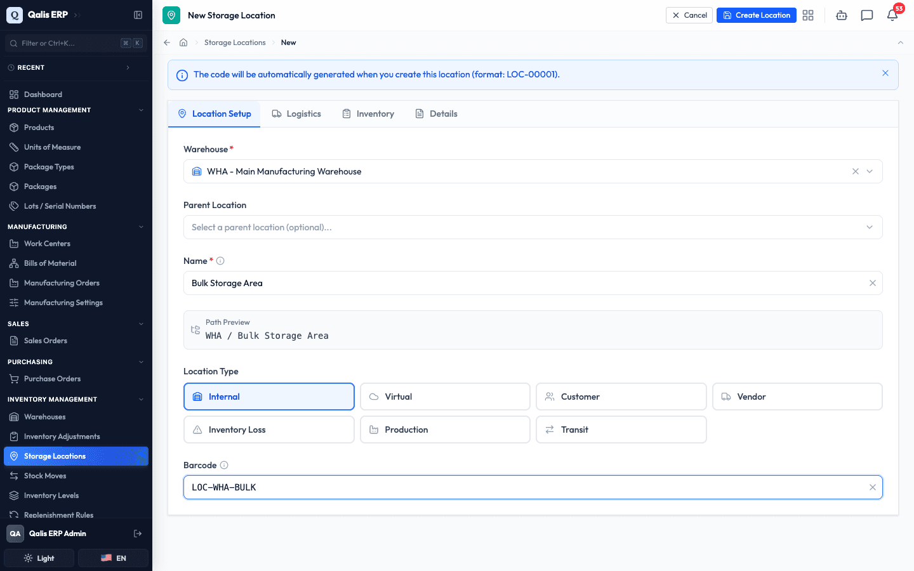This screenshot has width=914, height=571.
Task: Open the AI assistant robot icon
Action: coord(842,15)
